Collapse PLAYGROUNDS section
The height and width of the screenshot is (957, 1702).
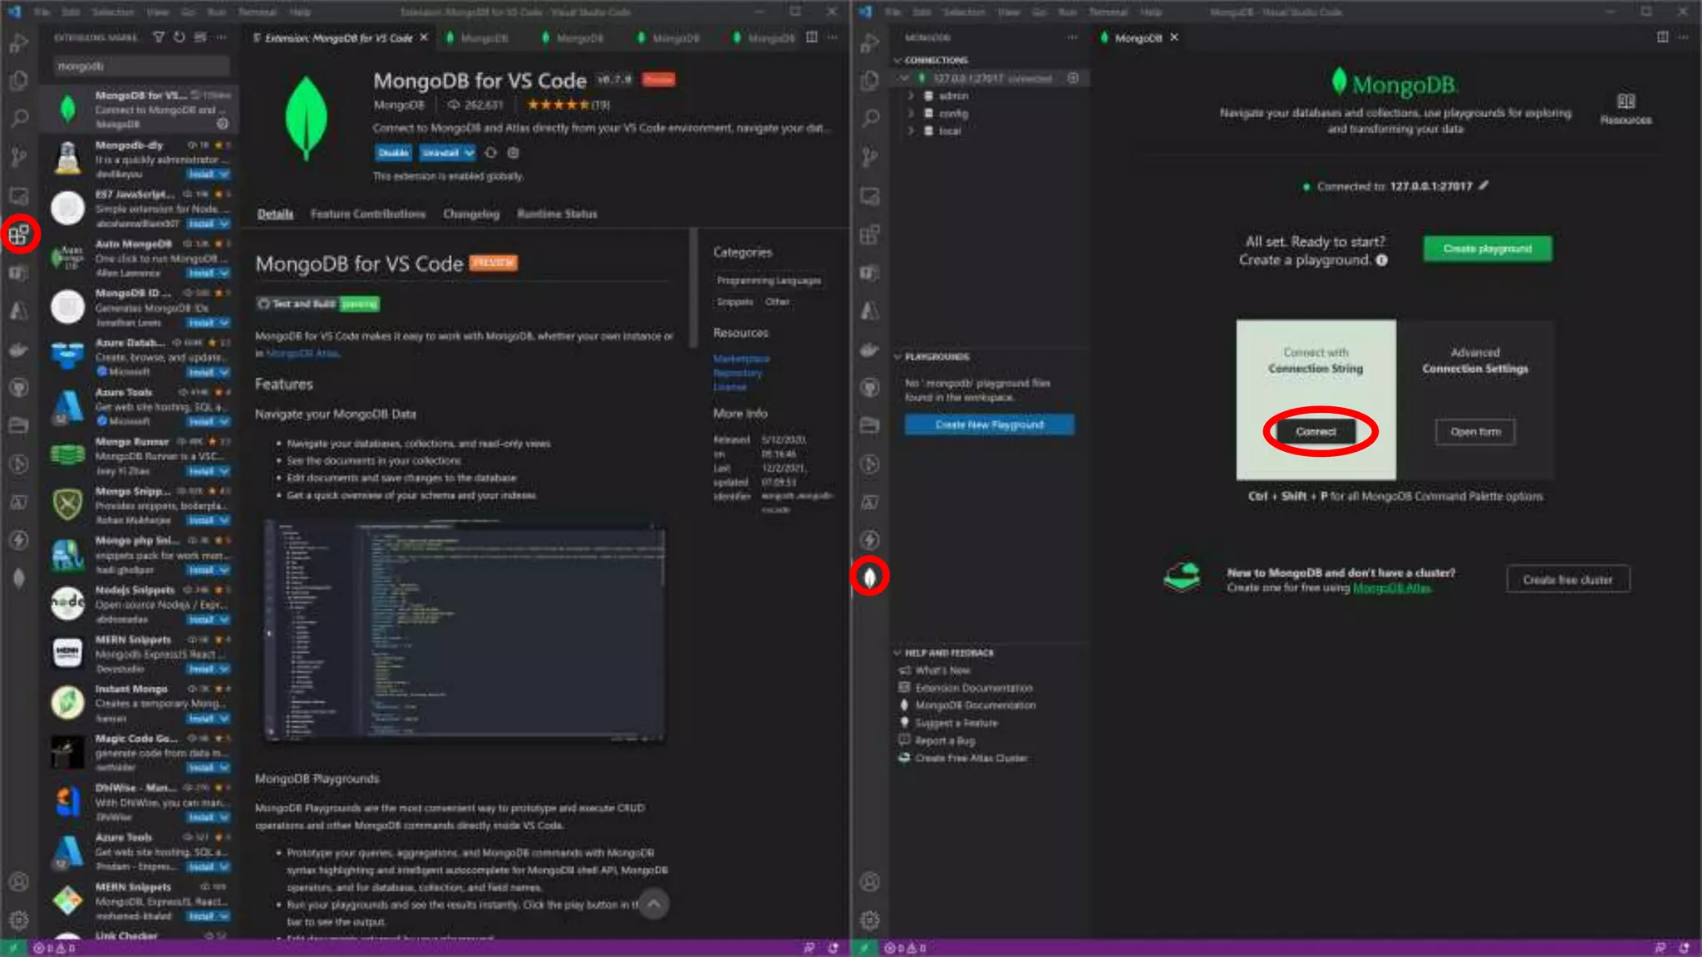pos(898,356)
